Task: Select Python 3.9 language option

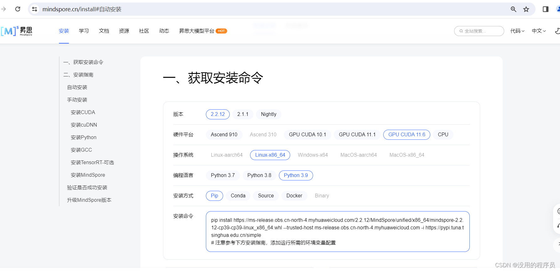Action: click(296, 175)
